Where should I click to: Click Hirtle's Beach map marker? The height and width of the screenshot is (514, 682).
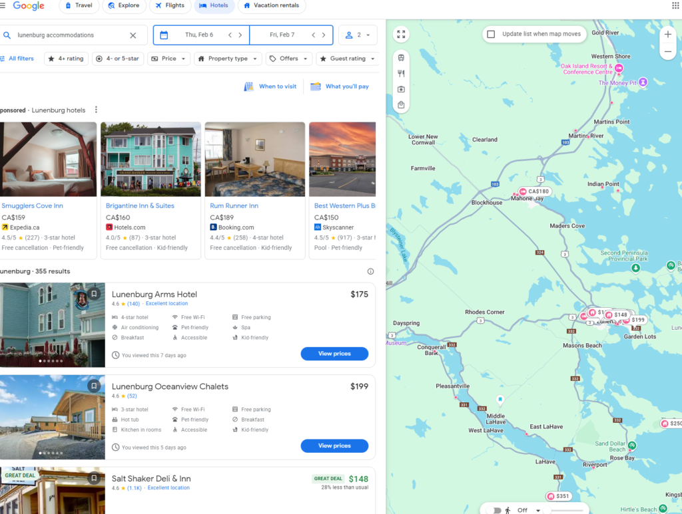point(663,509)
